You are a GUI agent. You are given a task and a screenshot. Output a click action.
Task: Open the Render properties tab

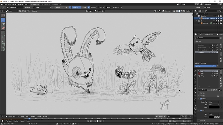pos(195,75)
